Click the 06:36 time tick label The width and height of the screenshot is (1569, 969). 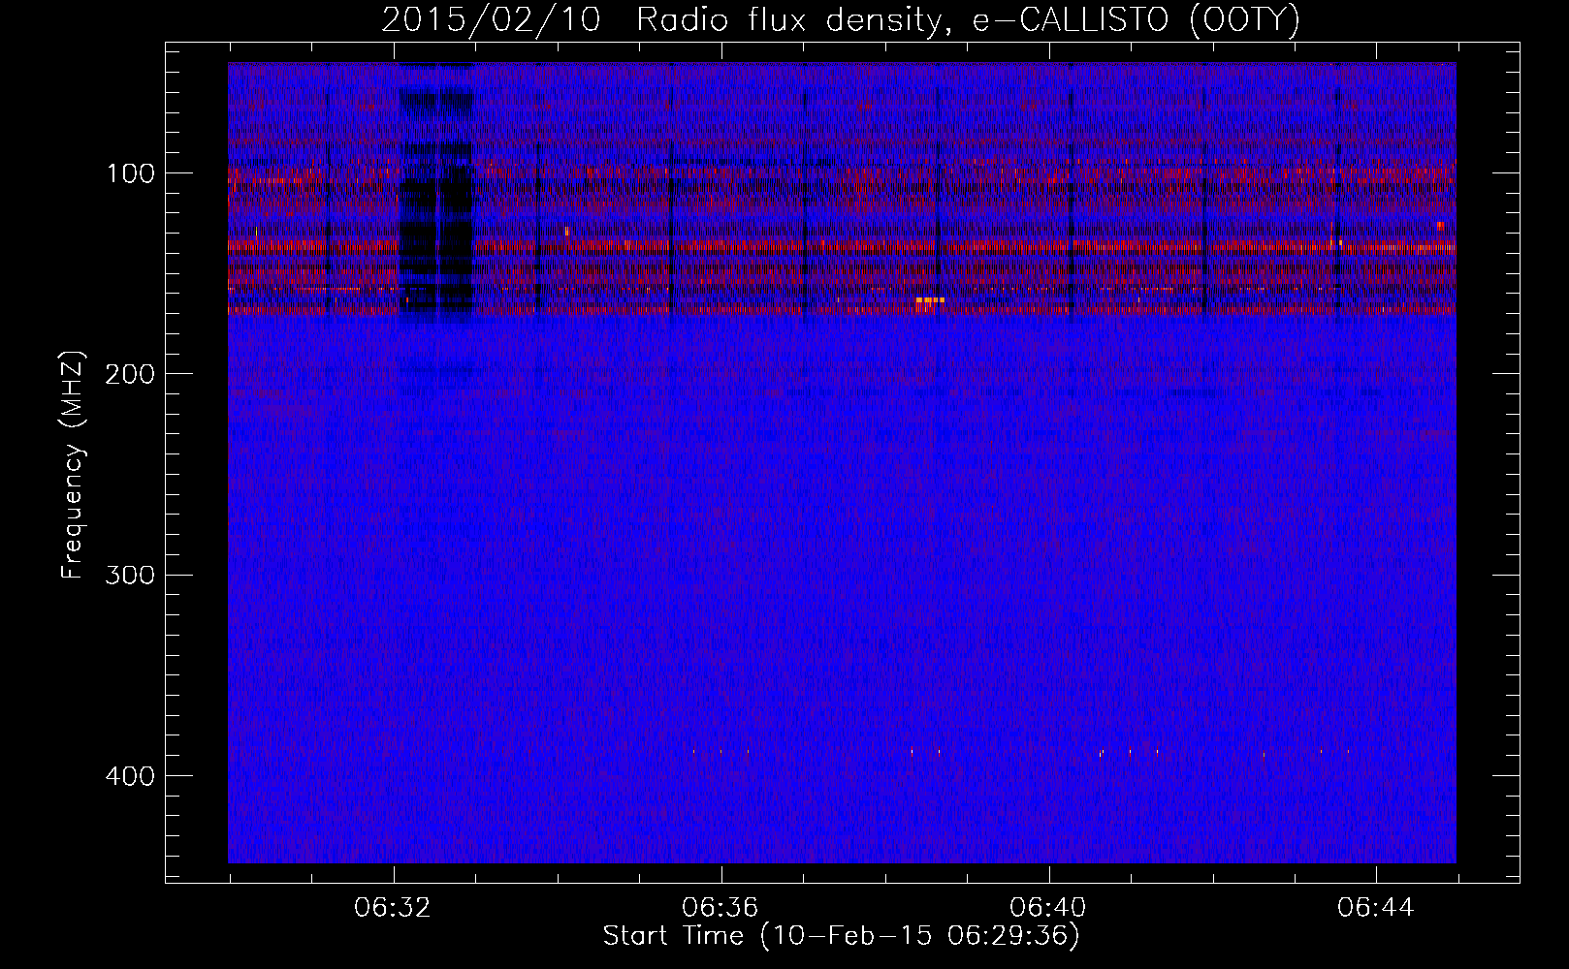[721, 908]
